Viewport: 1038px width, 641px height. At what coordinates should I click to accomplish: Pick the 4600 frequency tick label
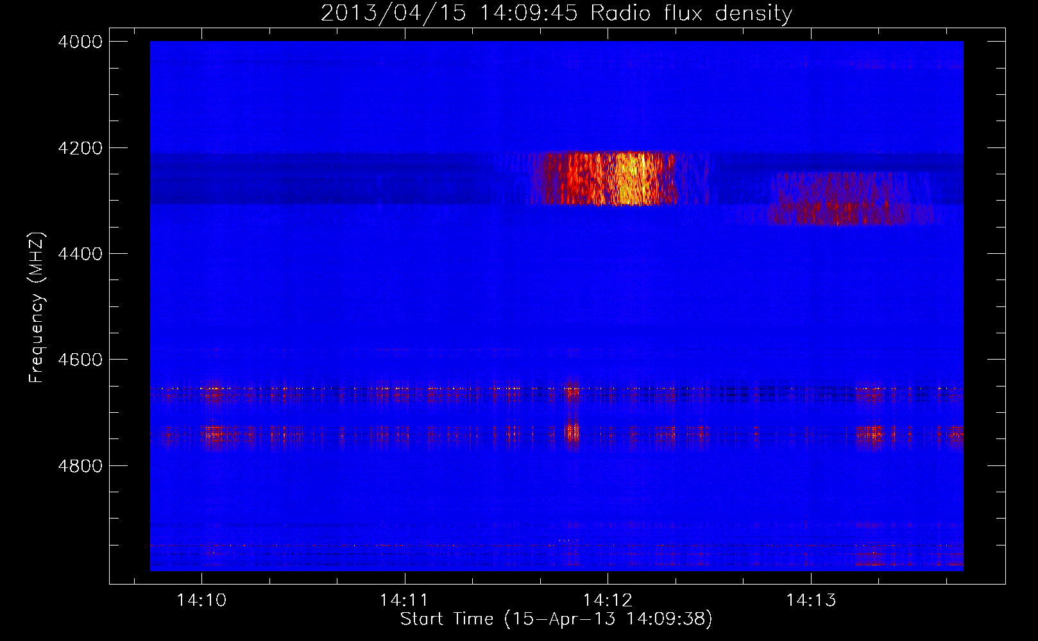click(x=80, y=360)
